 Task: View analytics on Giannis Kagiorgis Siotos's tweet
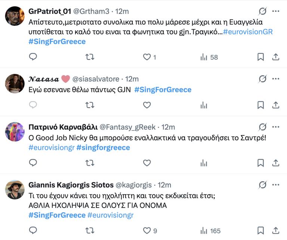(x=204, y=231)
